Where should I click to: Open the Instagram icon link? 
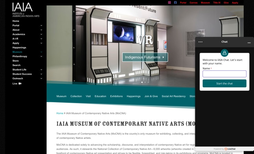169,2
